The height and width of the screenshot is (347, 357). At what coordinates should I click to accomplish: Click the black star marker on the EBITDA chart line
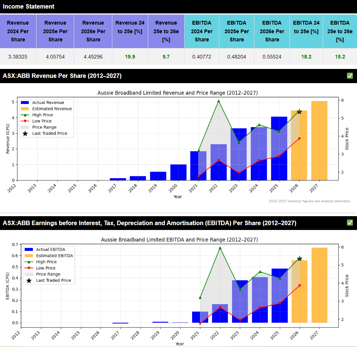pos(299,259)
